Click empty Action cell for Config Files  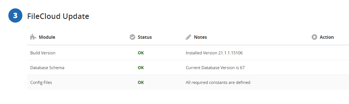[329, 83]
